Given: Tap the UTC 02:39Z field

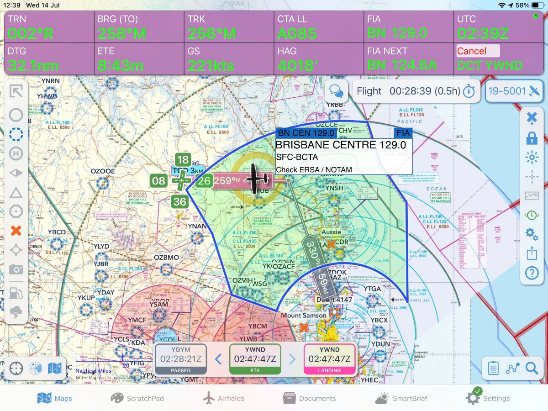Looking at the screenshot, I should (x=499, y=26).
